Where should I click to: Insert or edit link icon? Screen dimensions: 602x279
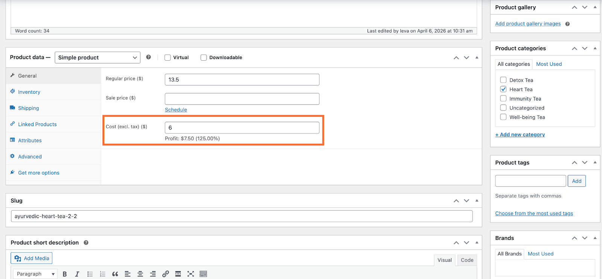click(166, 274)
